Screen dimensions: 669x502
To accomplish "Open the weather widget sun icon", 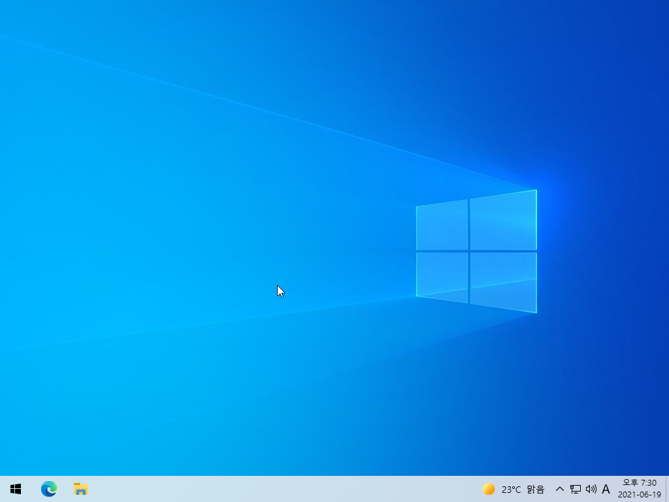I will pyautogui.click(x=489, y=489).
